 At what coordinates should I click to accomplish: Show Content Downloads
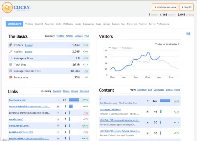(159, 90)
